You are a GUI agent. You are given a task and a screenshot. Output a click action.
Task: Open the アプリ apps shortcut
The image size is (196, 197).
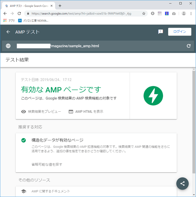[x=9, y=21]
